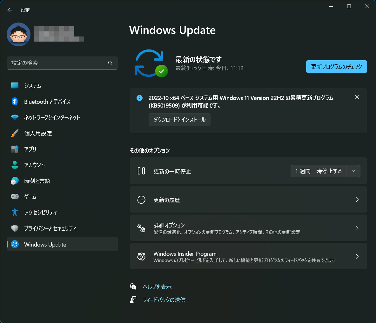The width and height of the screenshot is (376, 323).
Task: Click the Bluetooth icon in sidebar
Action: [x=15, y=102]
